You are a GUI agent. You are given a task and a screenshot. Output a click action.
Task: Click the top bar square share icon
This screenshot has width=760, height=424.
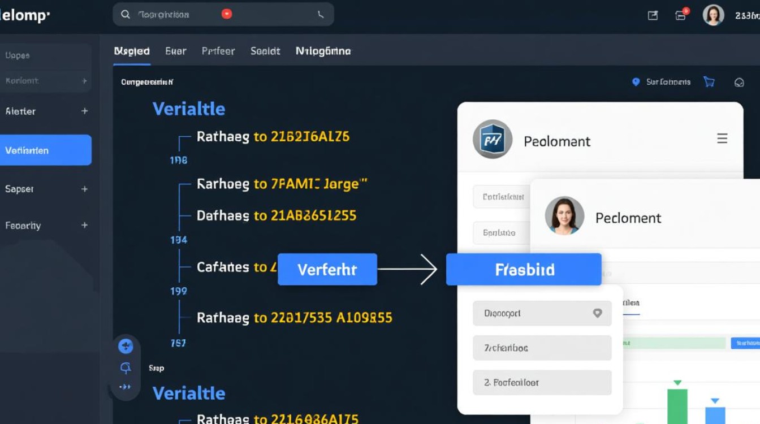[x=653, y=15]
